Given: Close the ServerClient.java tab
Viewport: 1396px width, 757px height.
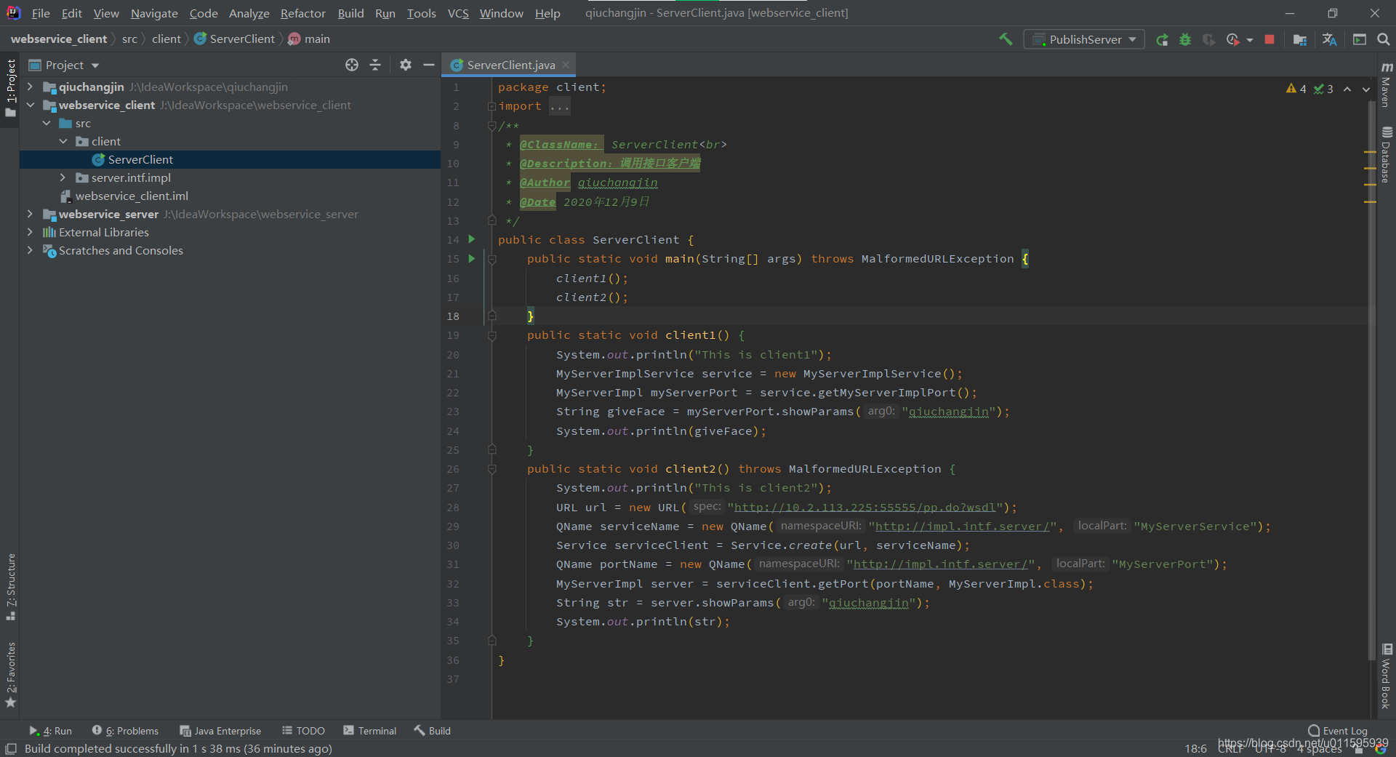Looking at the screenshot, I should (566, 65).
